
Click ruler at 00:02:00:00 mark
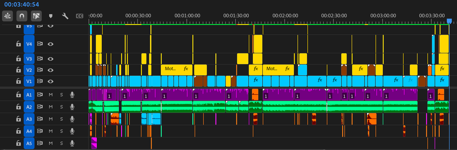tap(285, 16)
